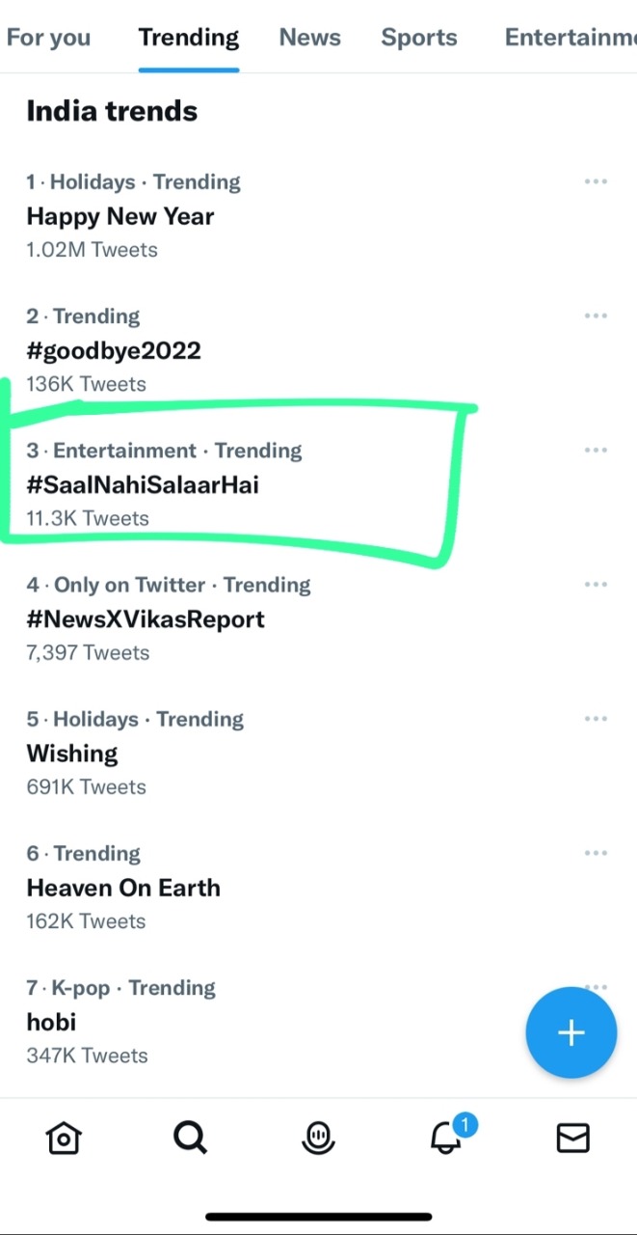
Task: Open more options for #SaalNahiSalaarHai trend
Action: 596,450
